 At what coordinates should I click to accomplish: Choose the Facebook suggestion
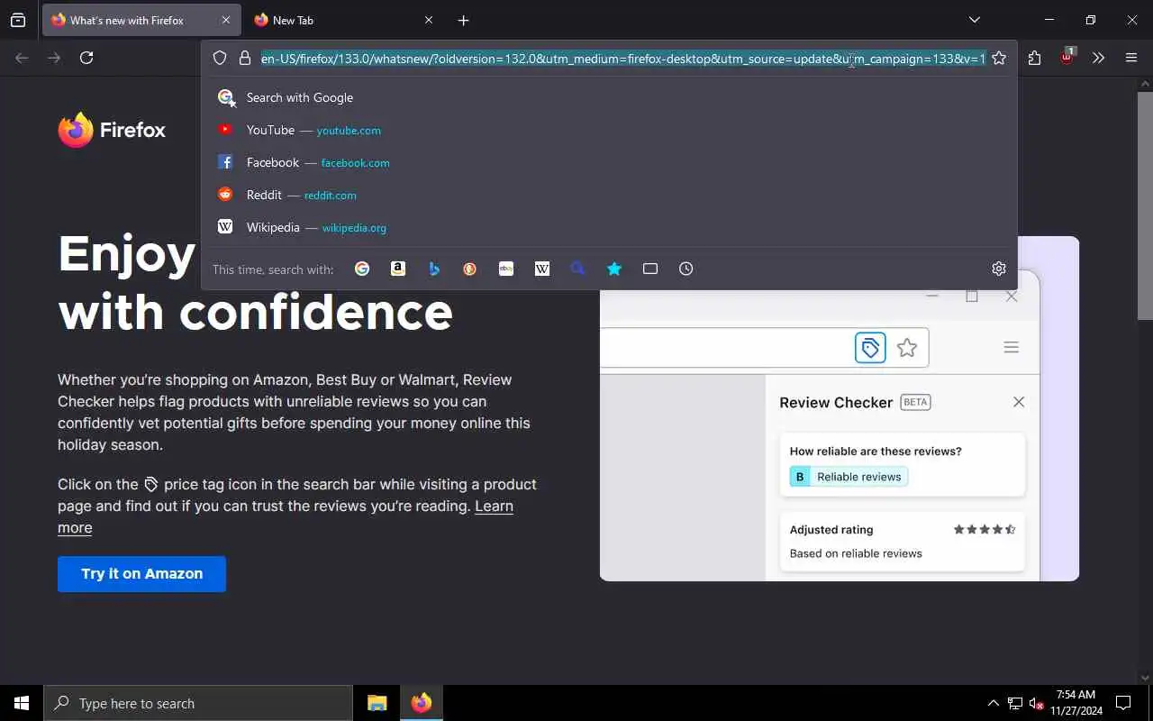pos(609,162)
